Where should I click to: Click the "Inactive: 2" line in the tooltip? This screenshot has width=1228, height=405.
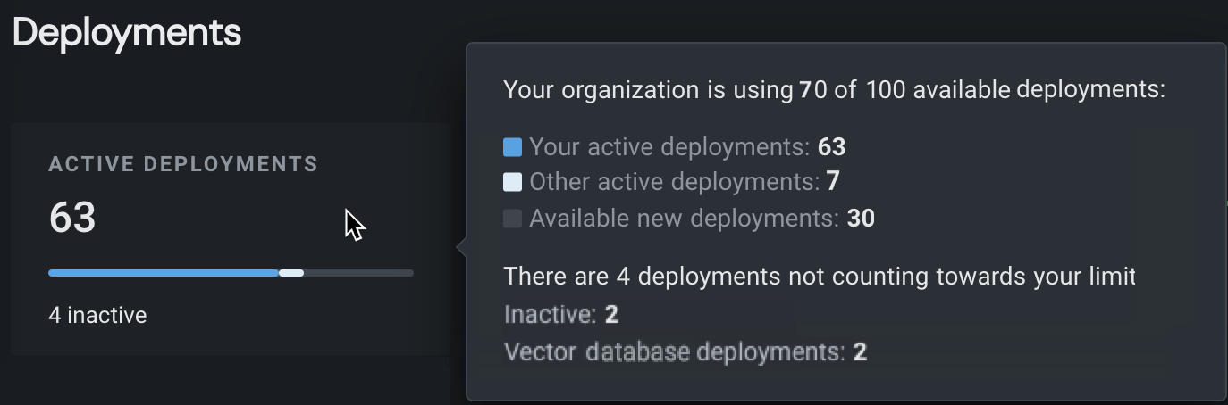tap(561, 315)
